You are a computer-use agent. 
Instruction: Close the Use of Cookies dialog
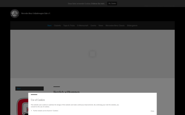pyautogui.click(x=152, y=111)
